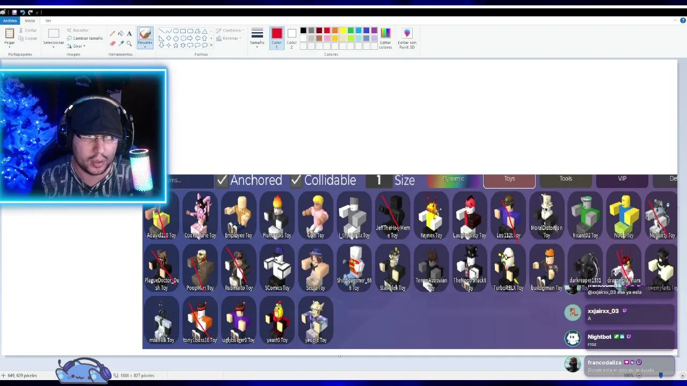Select the Eraser tool
Viewport: 687px width, 386px height.
coord(112,43)
